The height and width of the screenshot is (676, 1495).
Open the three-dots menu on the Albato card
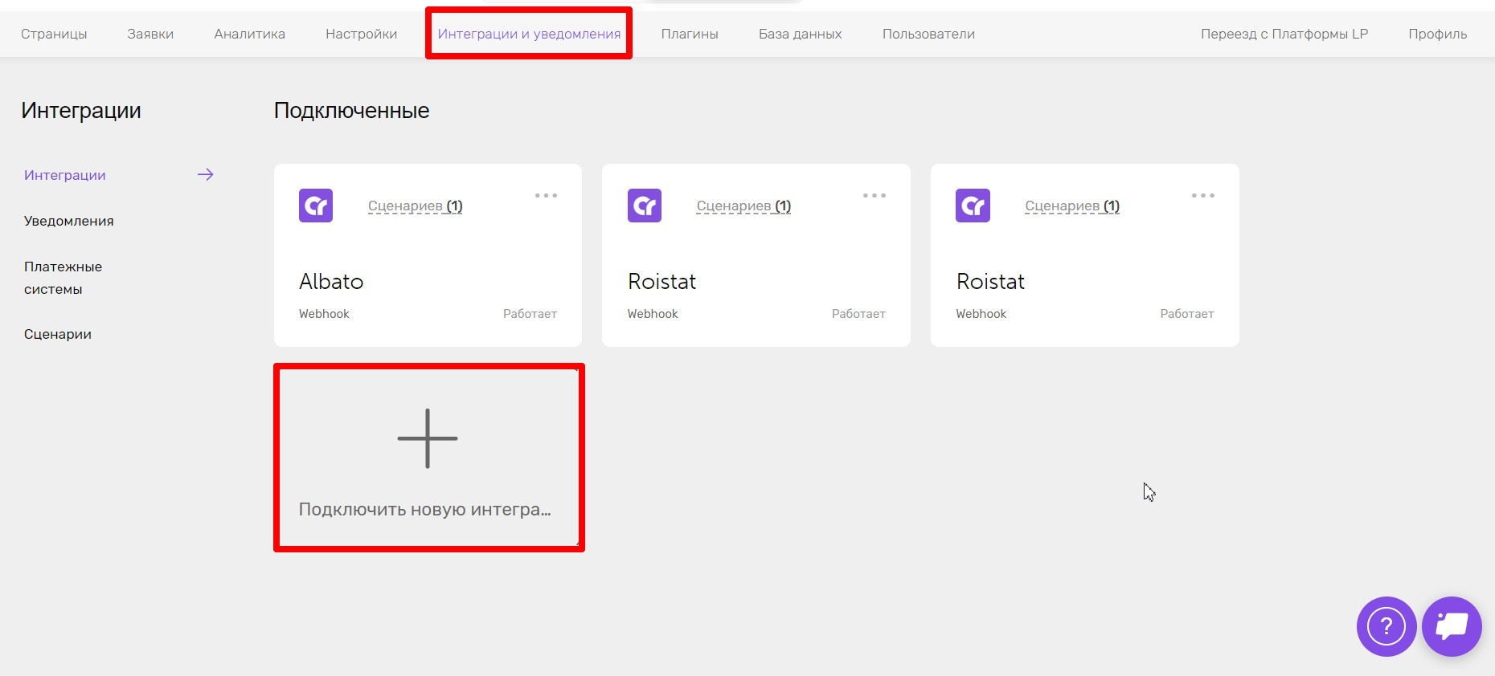(546, 195)
